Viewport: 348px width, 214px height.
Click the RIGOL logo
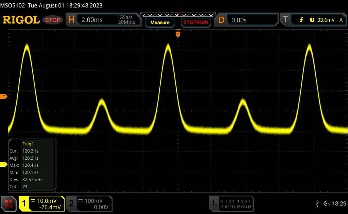21,20
